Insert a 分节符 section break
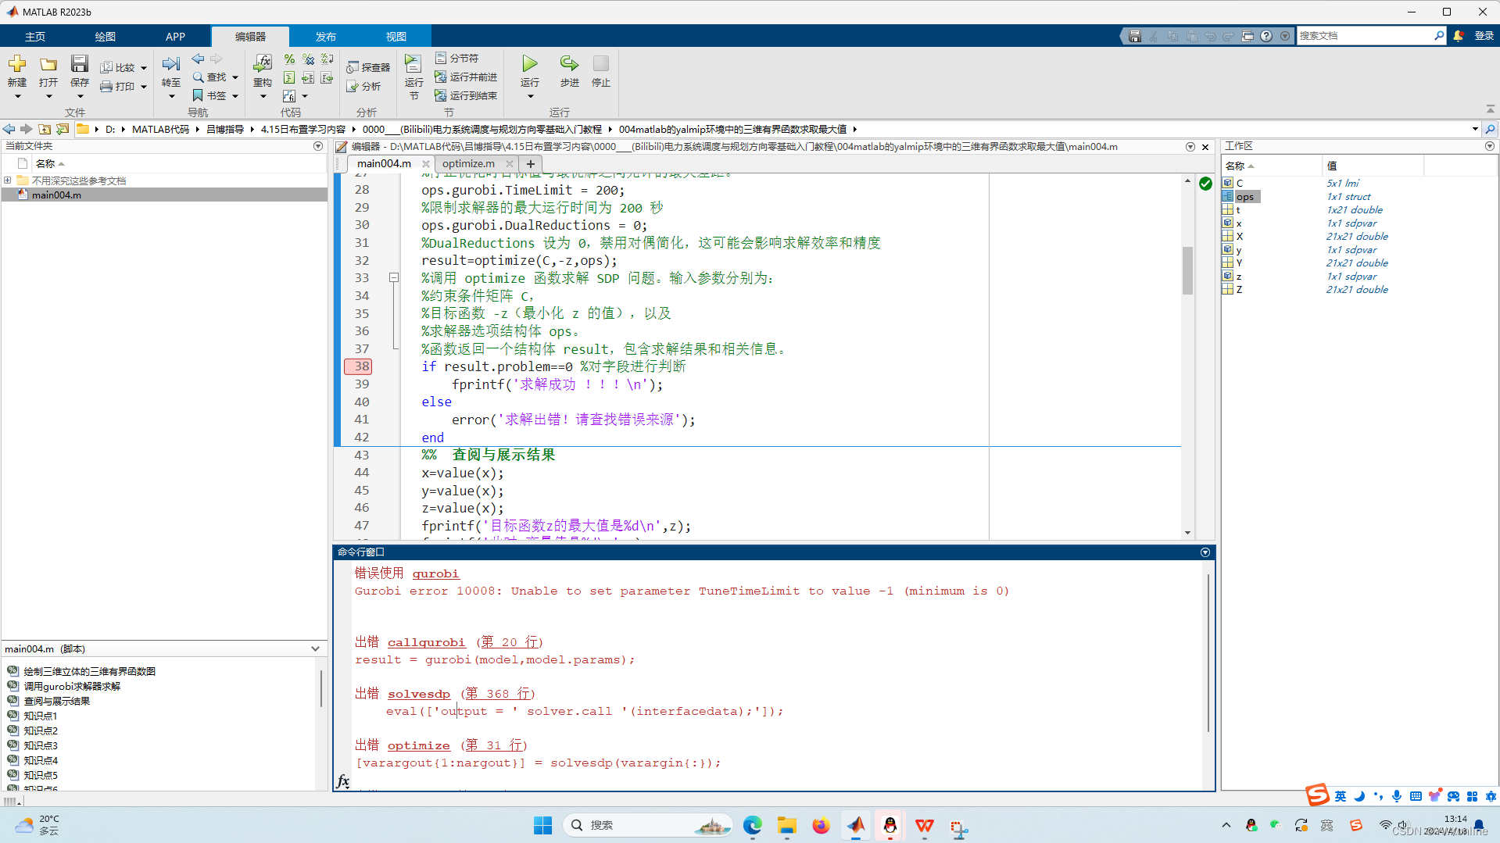Viewport: 1500px width, 843px height. [457, 57]
